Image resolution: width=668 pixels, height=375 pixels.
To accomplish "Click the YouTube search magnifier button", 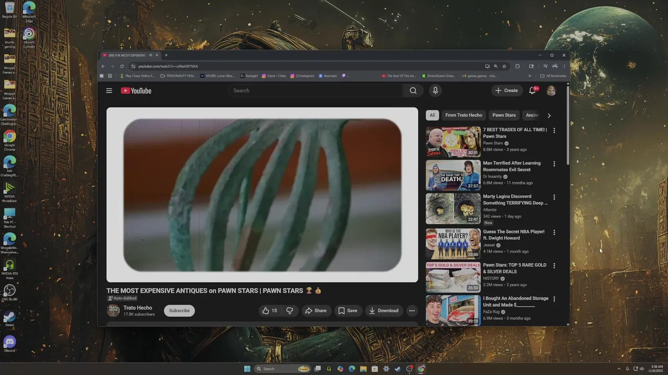I will tap(413, 91).
